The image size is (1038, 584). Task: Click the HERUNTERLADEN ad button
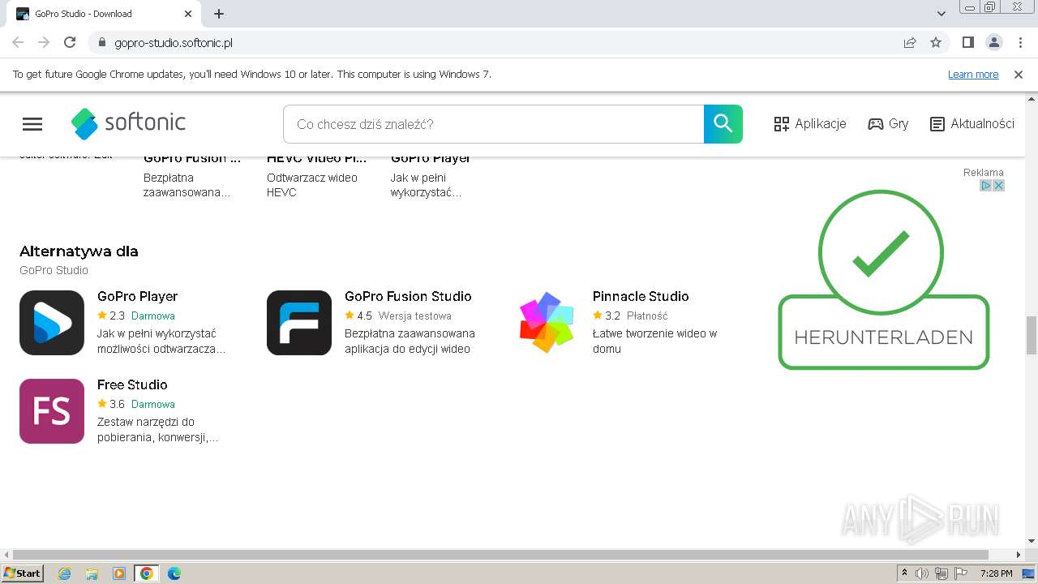[x=884, y=333]
